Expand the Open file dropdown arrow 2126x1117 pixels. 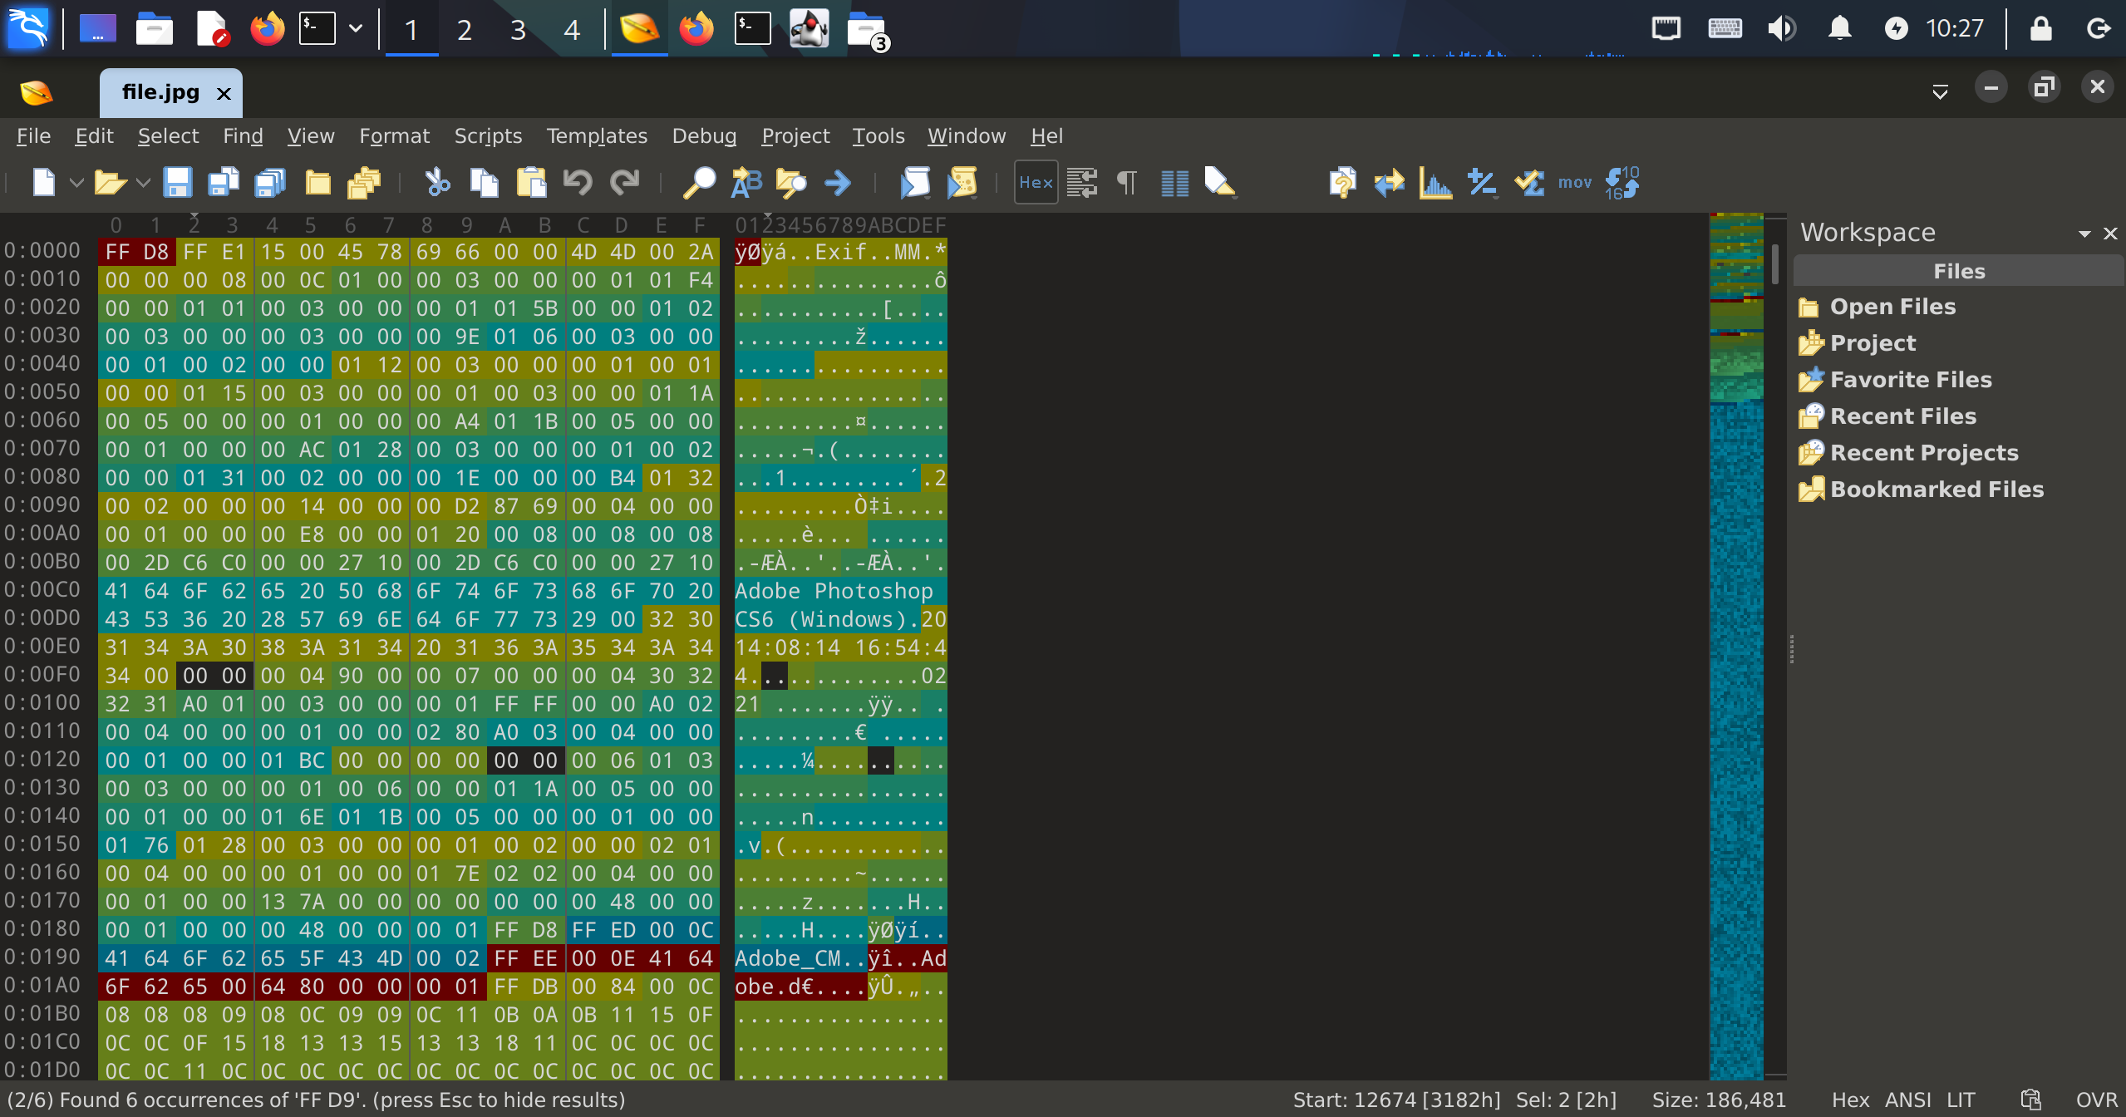coord(142,182)
